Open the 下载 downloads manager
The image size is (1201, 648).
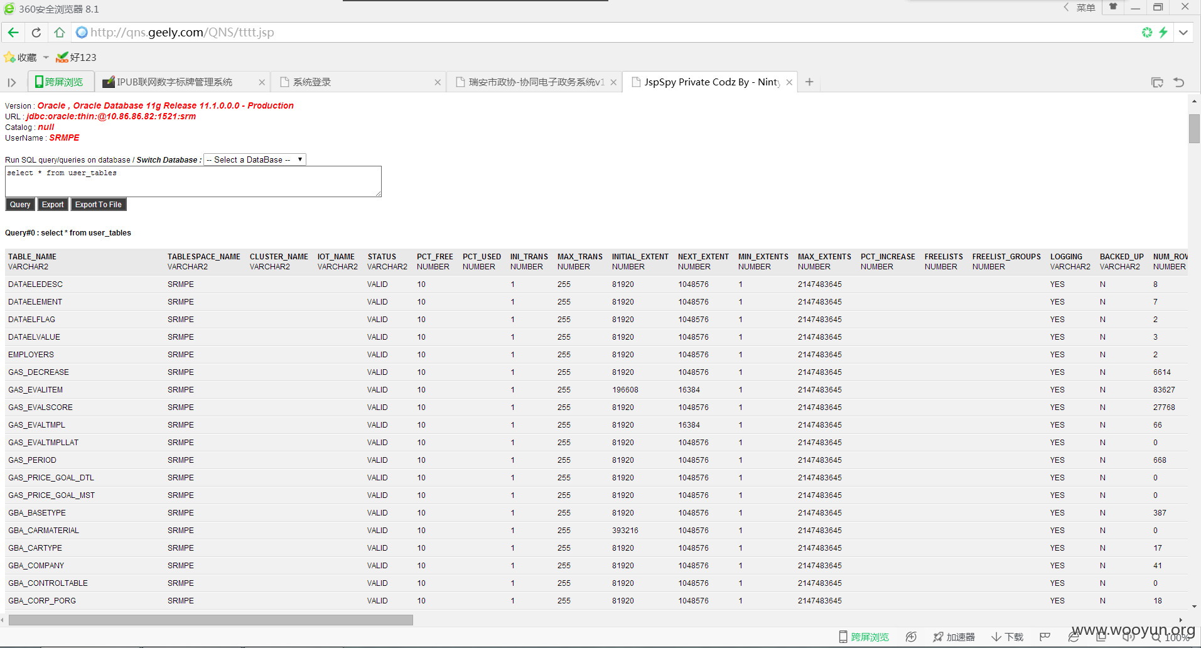[x=1008, y=637]
